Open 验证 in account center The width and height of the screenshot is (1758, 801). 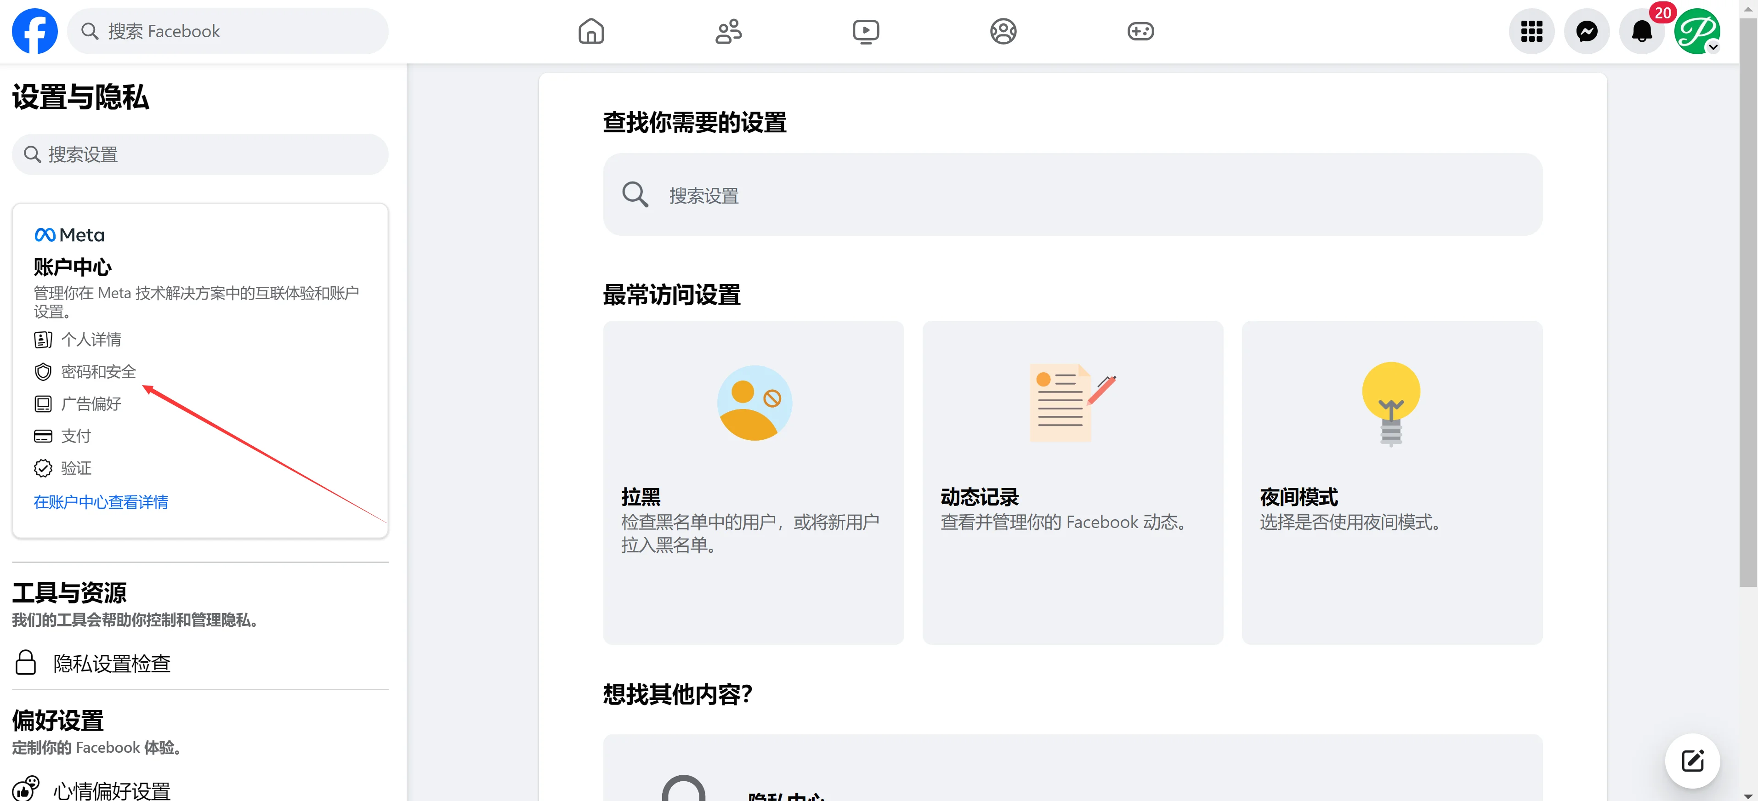76,467
